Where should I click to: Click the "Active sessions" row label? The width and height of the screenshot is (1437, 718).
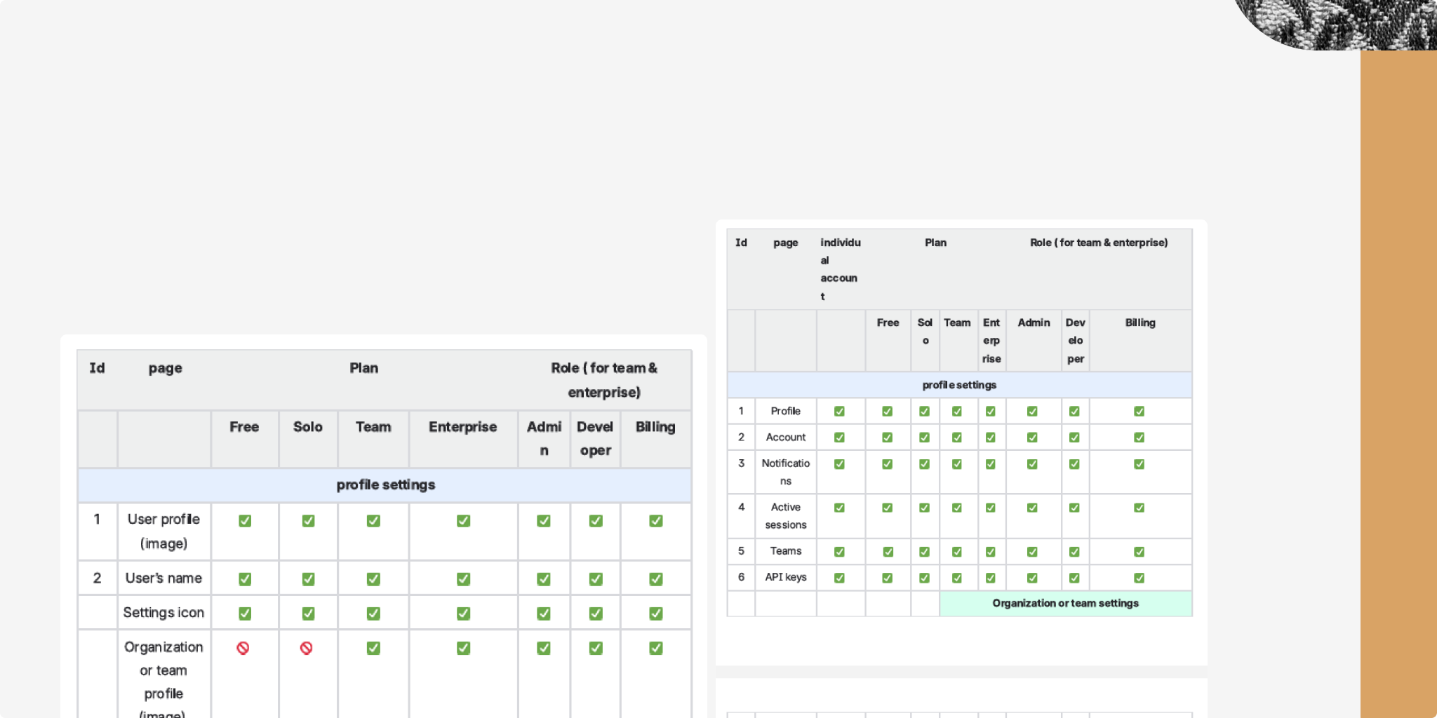[x=786, y=515]
